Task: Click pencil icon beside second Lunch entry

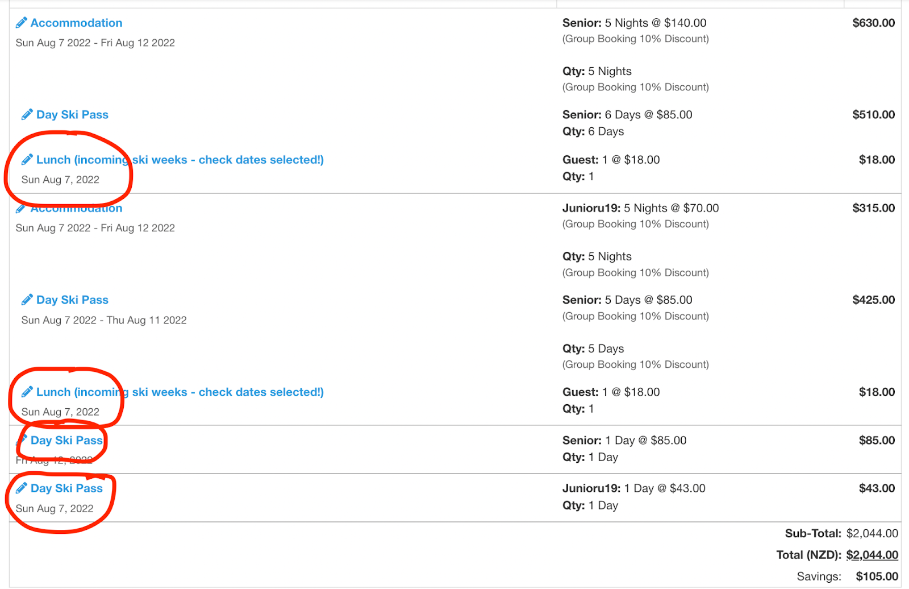Action: [x=27, y=392]
